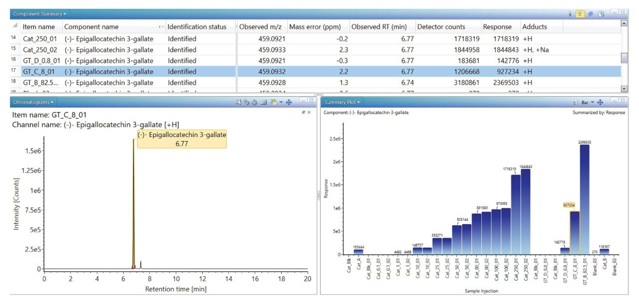Click the four-way move arrows in Chromatograms toolbar
This screenshot has width=639, height=305.
click(x=289, y=102)
